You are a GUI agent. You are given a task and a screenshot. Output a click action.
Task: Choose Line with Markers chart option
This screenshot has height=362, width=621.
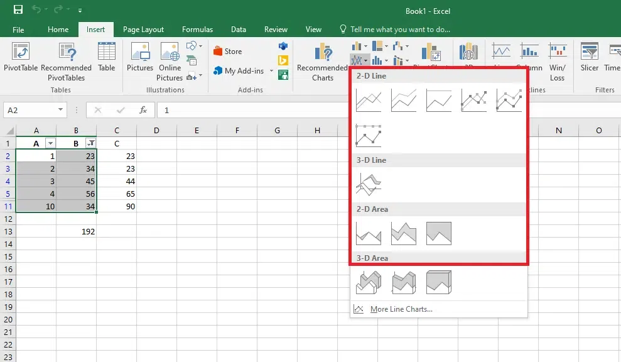coord(473,100)
